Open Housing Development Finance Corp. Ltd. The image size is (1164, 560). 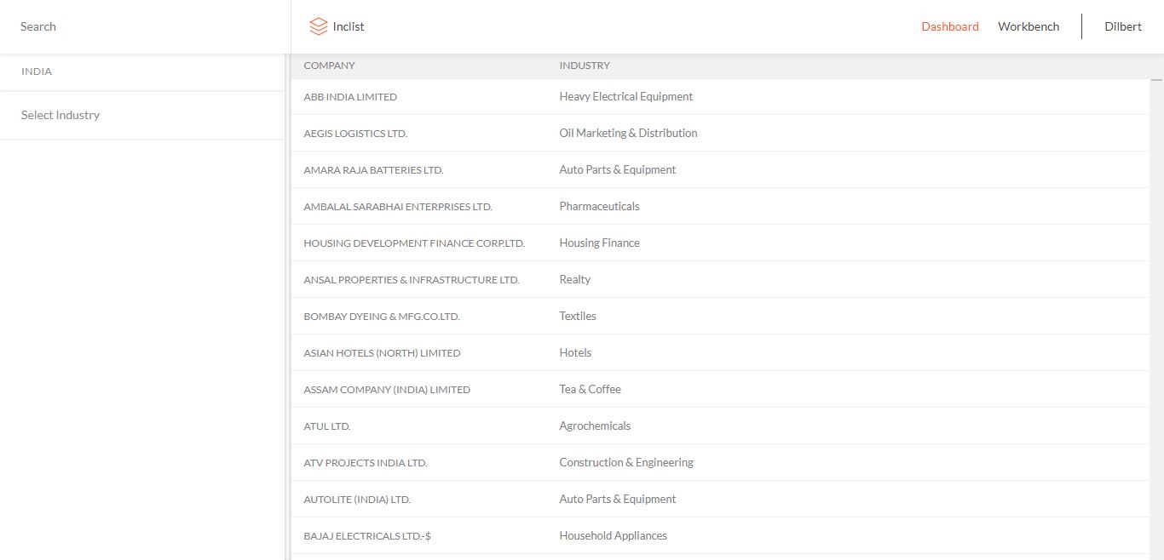click(x=414, y=243)
